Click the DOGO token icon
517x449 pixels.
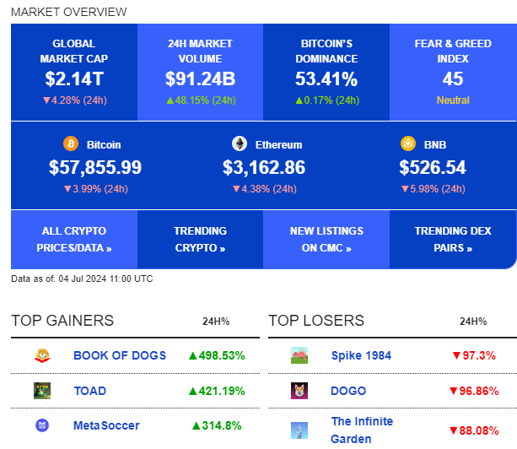(299, 391)
